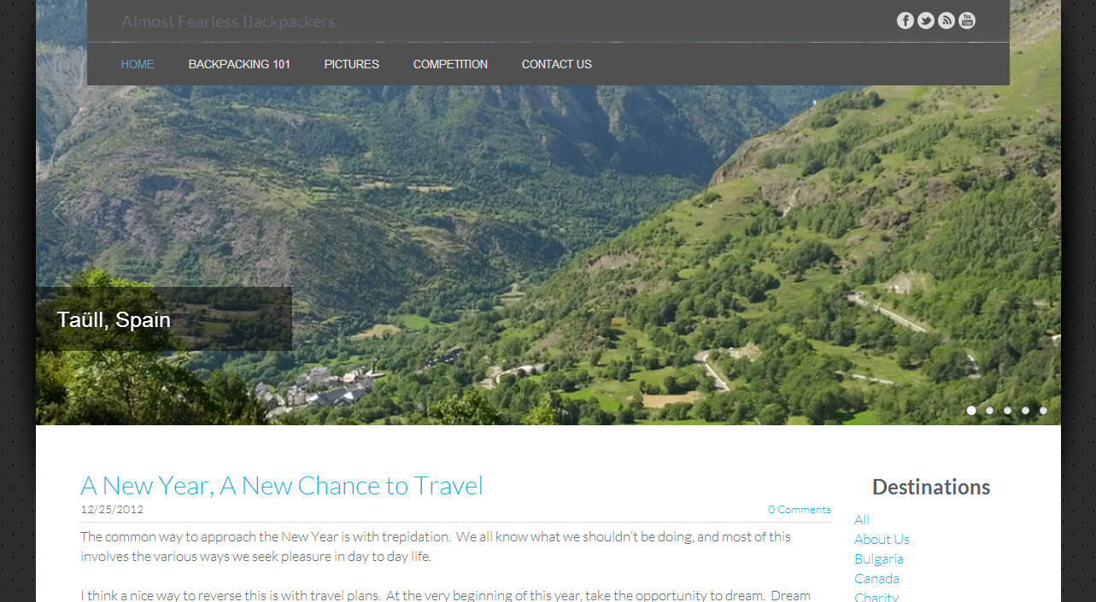Open the Competition page
Screen dimensions: 1096x602
click(x=450, y=64)
